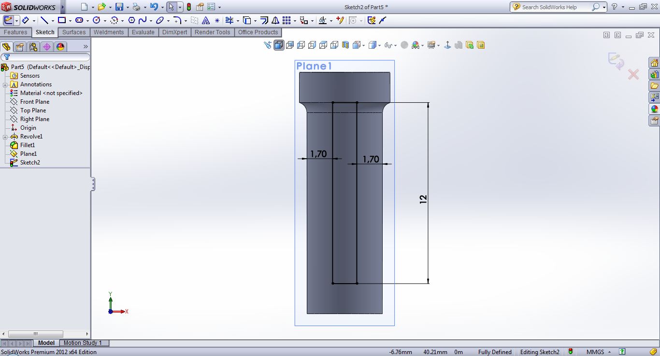Open the ConfigurationManager panel icon
Image resolution: width=660 pixels, height=356 pixels.
click(x=33, y=47)
